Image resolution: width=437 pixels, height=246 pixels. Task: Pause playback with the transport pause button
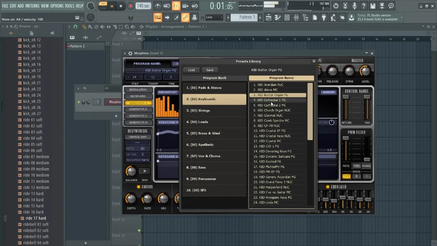(112, 6)
